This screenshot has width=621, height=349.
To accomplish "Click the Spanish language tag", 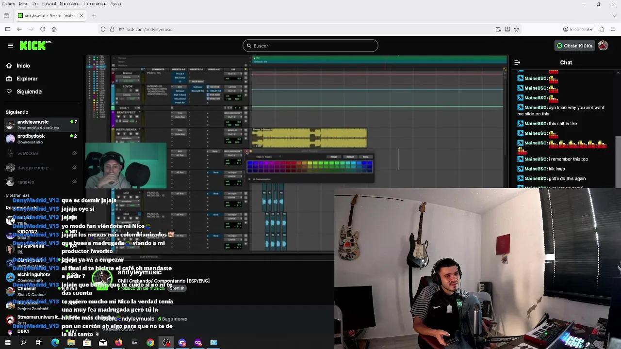I will coord(177,288).
